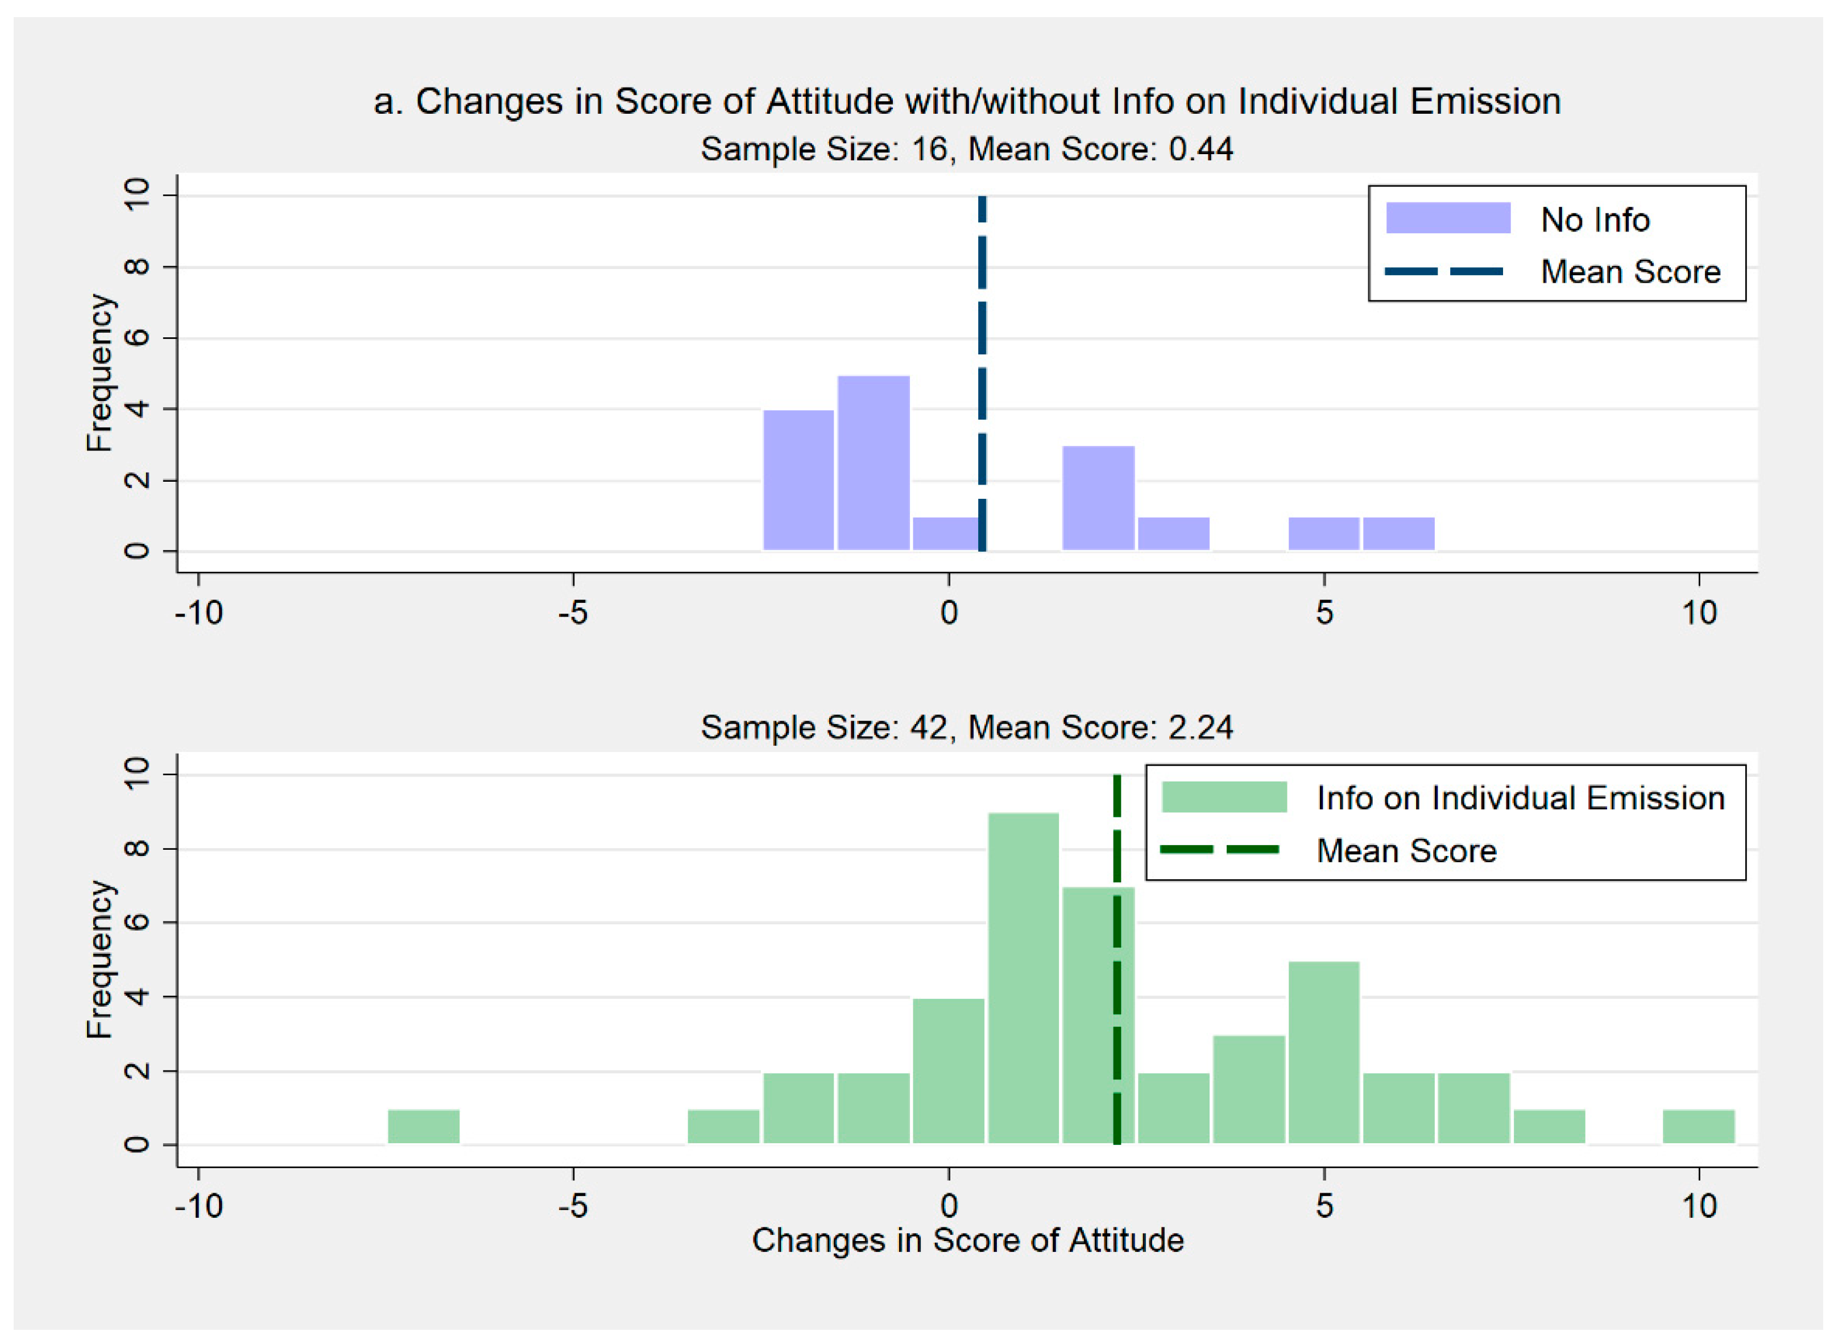The width and height of the screenshot is (1838, 1344).
Task: Click the Sample Size: 16 subtitle
Action: [967, 150]
